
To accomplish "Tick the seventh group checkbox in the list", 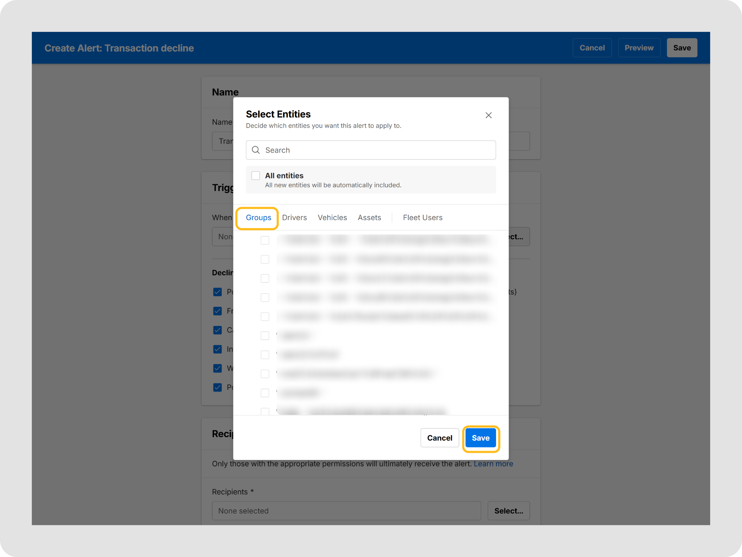I will (265, 355).
